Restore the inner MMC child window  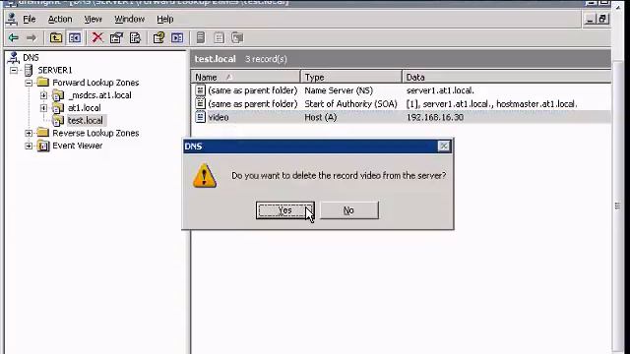[x=602, y=19]
